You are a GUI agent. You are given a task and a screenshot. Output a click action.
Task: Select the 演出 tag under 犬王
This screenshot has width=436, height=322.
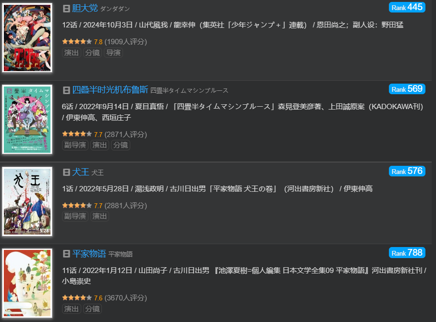click(x=100, y=216)
